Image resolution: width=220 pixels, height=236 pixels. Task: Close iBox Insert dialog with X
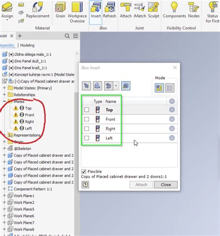175,67
